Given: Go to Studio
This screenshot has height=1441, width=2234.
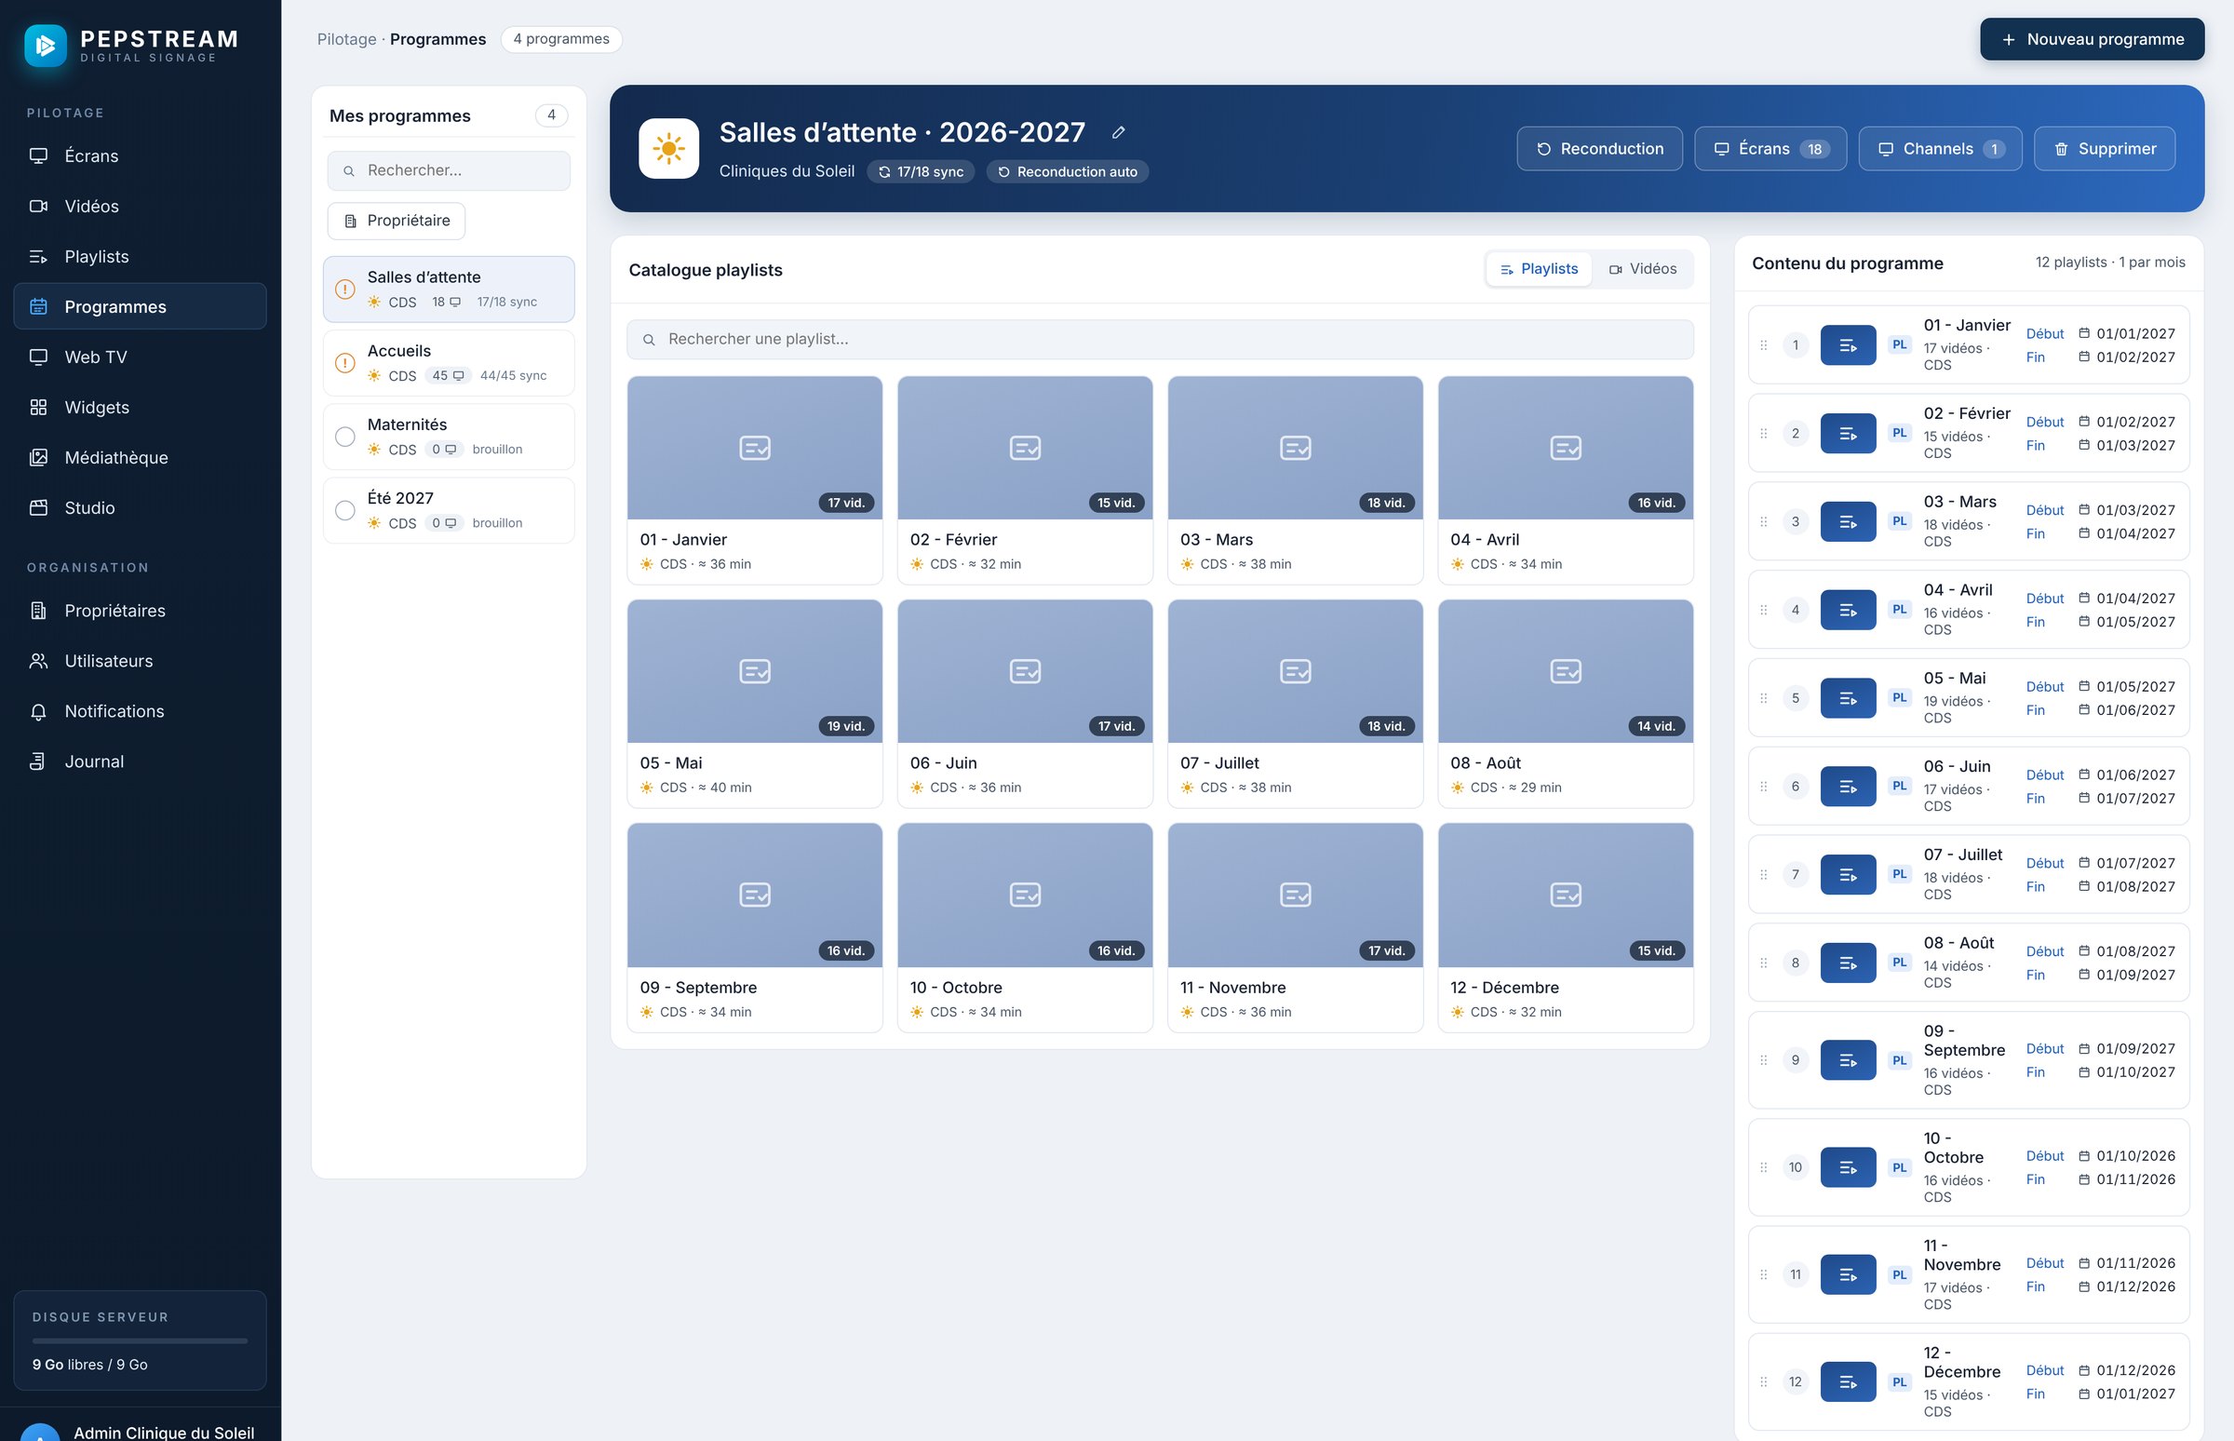Looking at the screenshot, I should [141, 508].
